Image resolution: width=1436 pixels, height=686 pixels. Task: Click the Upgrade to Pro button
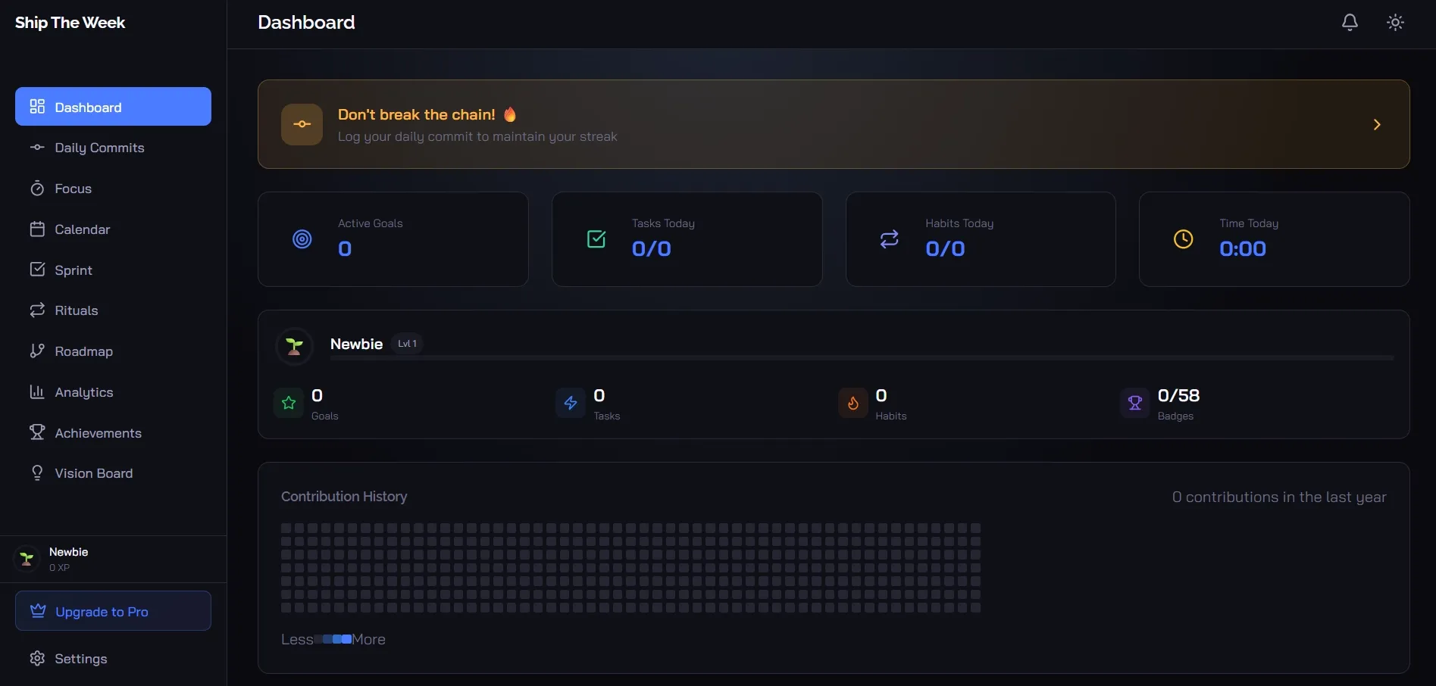click(x=113, y=610)
